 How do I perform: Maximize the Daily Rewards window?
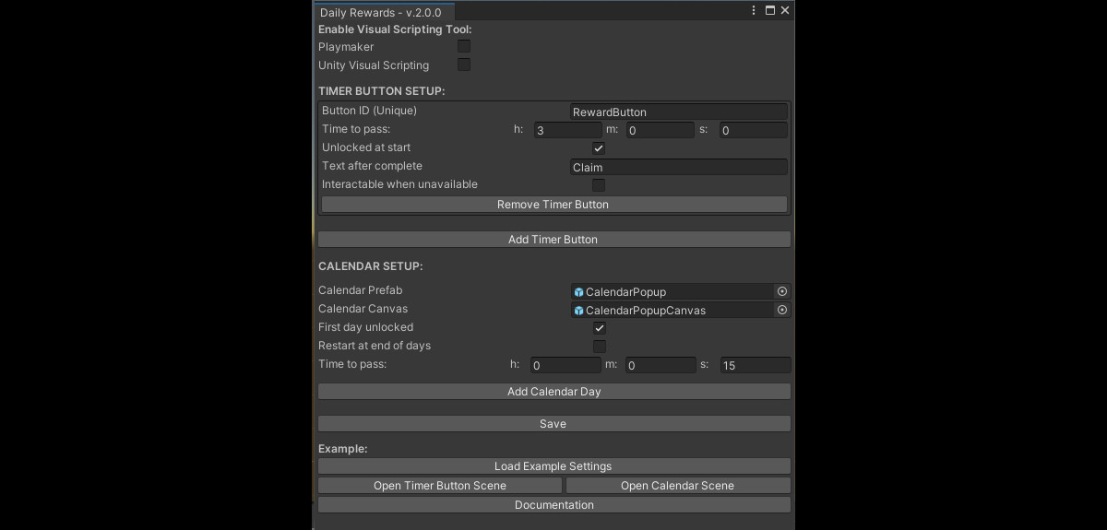click(x=769, y=11)
